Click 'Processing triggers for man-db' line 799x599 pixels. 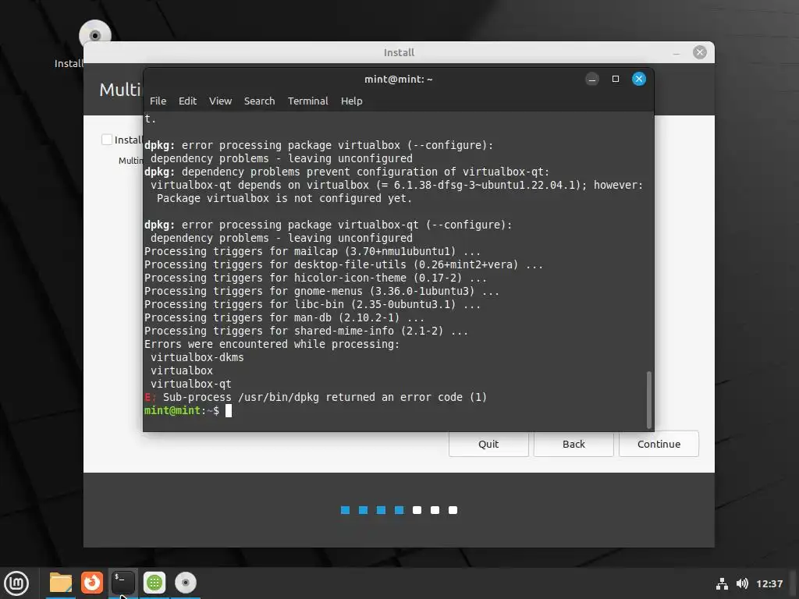click(x=284, y=318)
